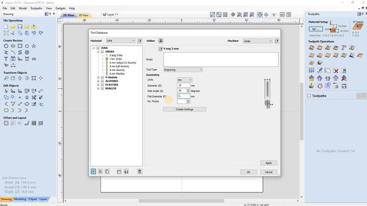Click the Profile Toolpath icon
367x206 pixels.
pos(311,48)
